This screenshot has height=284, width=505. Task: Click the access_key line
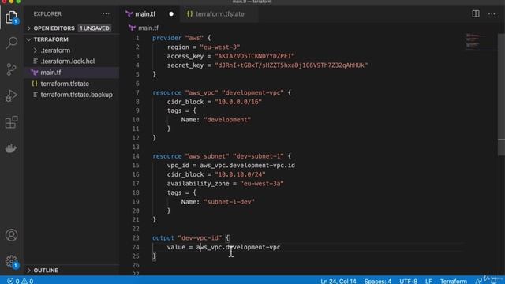tap(231, 56)
